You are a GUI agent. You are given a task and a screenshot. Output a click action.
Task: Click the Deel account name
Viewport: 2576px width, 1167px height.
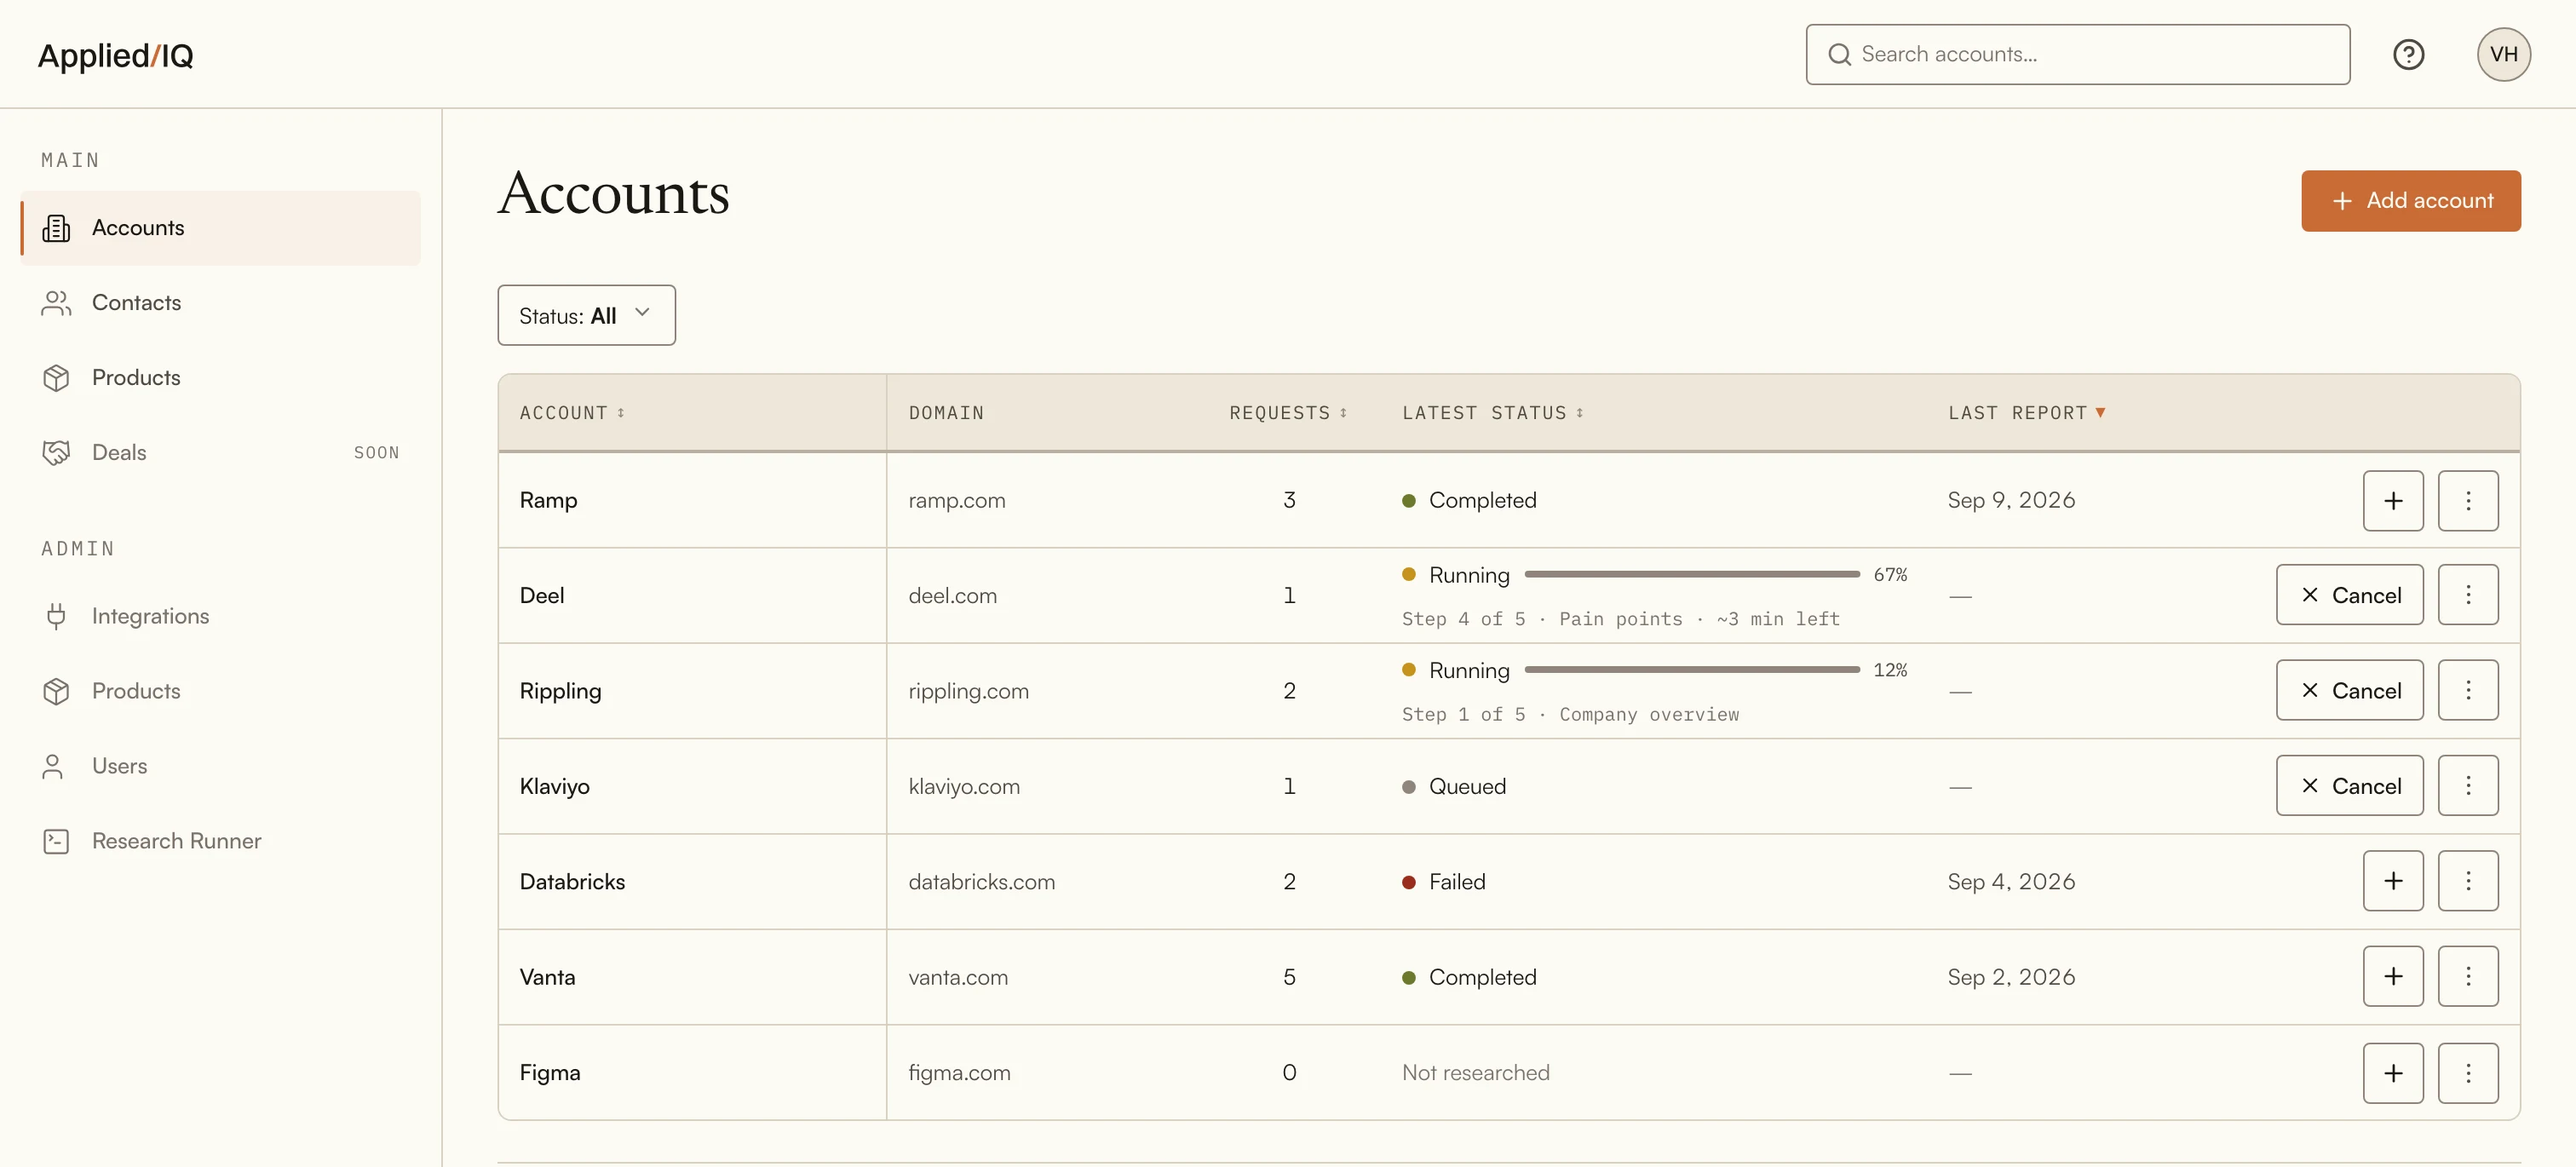click(541, 595)
